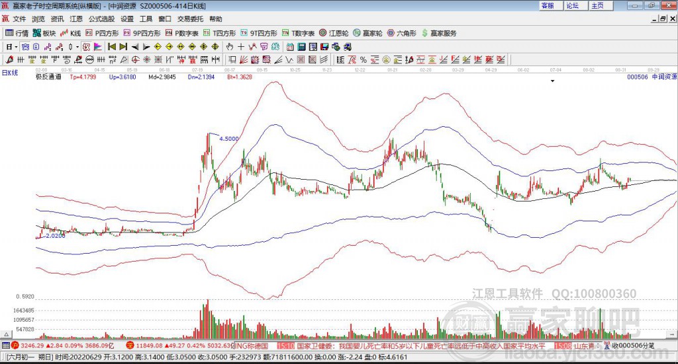Open the 公式选股 menu
The width and height of the screenshot is (678, 364).
(x=101, y=19)
